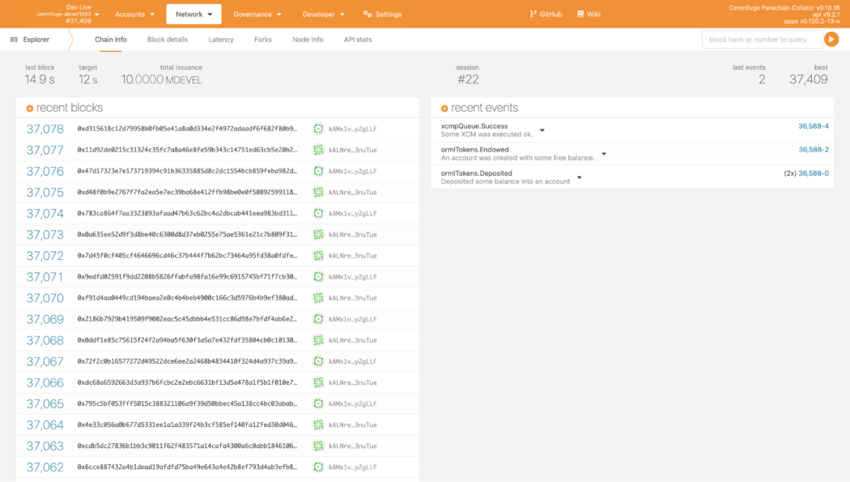Click validator identicon for block 37,069

[x=318, y=319]
